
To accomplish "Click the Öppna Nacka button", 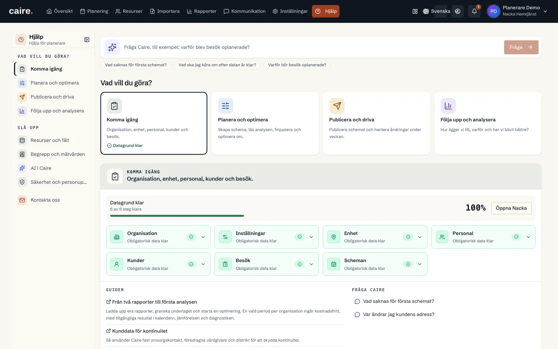I will click(x=511, y=208).
